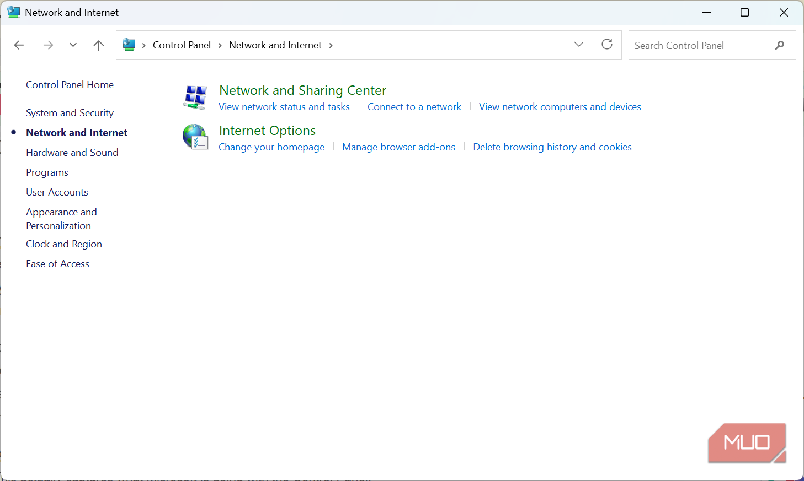Open Ease of Access category
The image size is (804, 481).
coord(58,264)
